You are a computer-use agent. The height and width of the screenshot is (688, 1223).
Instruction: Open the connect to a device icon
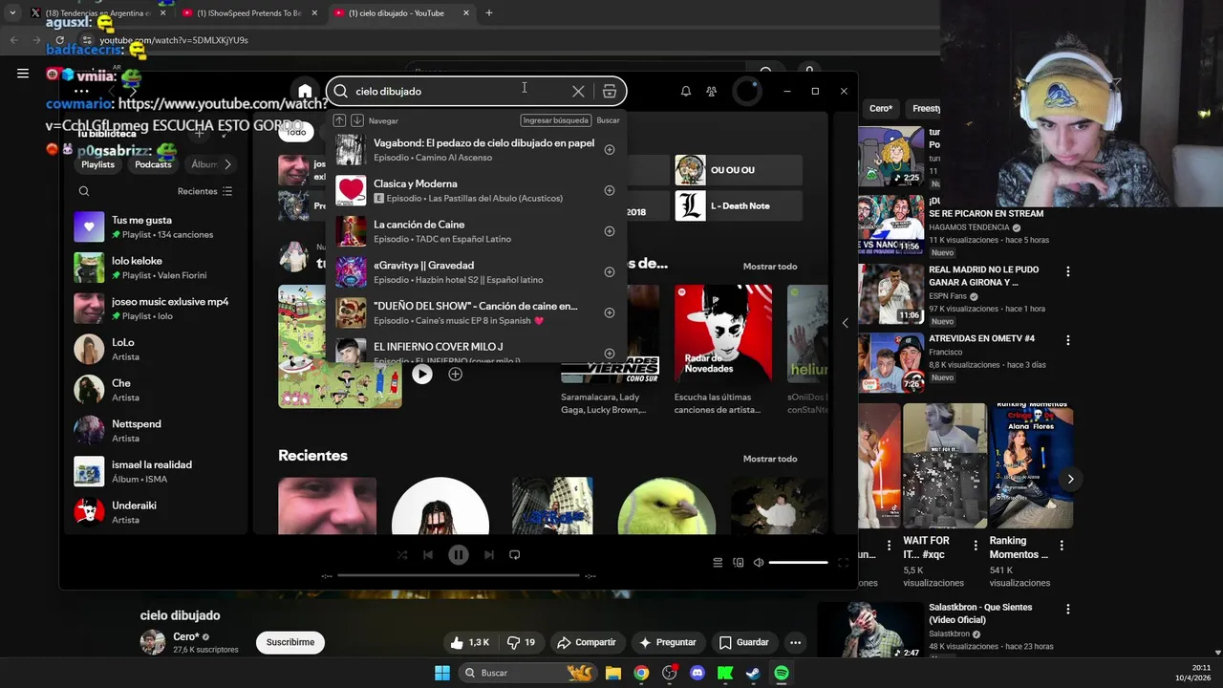[x=738, y=563]
